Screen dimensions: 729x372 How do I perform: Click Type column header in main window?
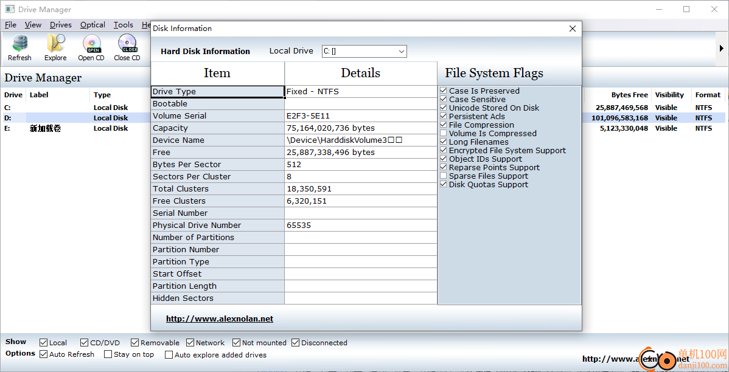pos(102,95)
